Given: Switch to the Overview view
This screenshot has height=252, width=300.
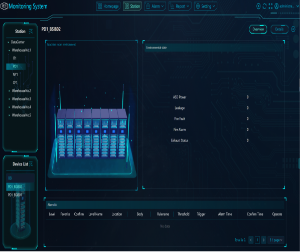Looking at the screenshot, I should point(258,29).
